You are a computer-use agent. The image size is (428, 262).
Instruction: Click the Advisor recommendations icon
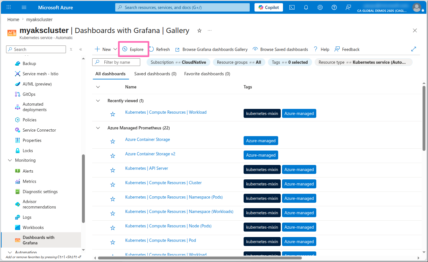18,204
